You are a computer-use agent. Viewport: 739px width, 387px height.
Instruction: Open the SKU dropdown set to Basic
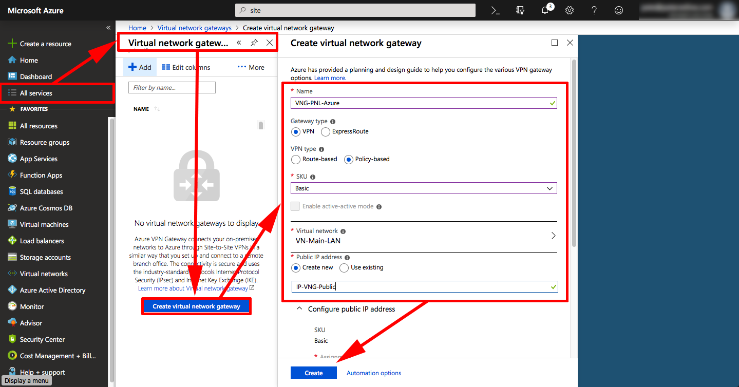424,188
